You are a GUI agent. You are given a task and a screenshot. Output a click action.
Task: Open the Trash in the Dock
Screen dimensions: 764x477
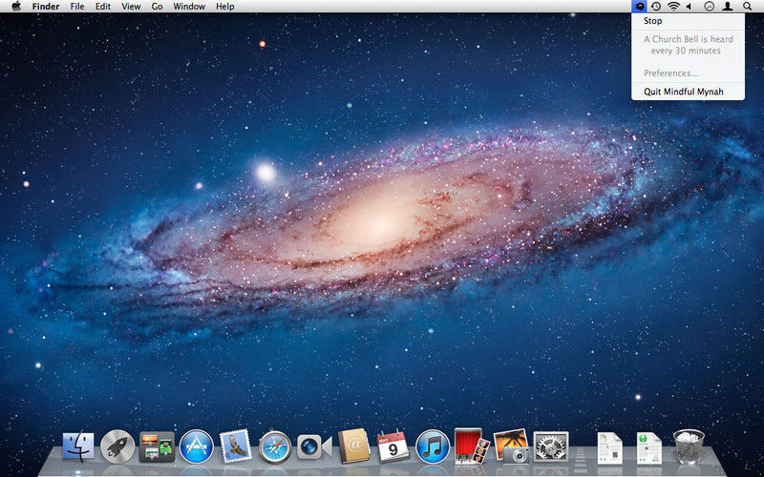(689, 446)
